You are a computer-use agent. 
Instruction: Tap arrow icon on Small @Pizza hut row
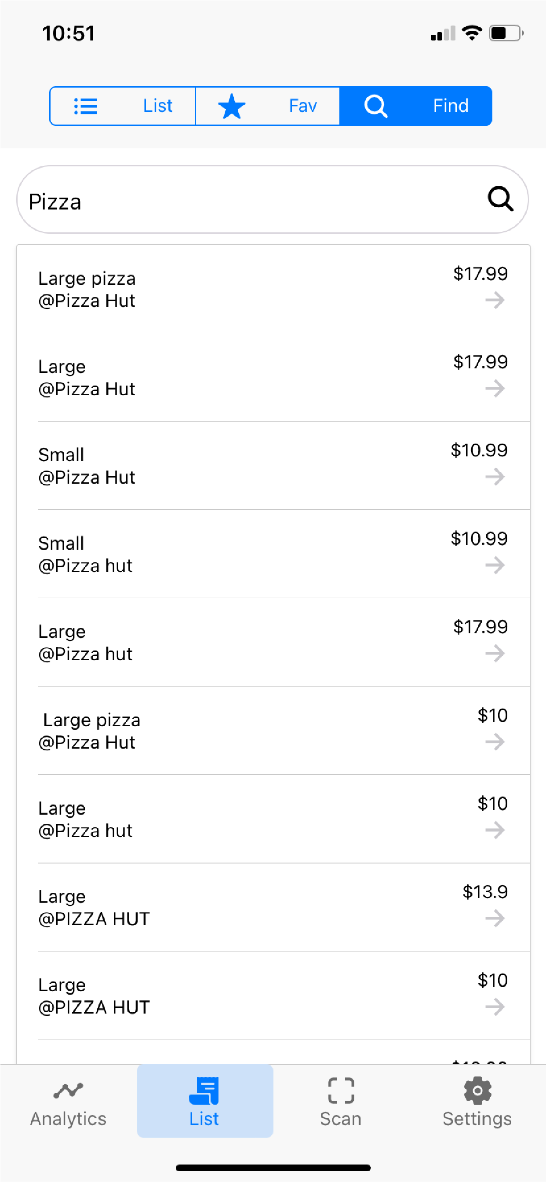coord(495,566)
